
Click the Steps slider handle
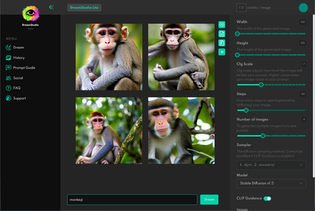[x=246, y=110]
